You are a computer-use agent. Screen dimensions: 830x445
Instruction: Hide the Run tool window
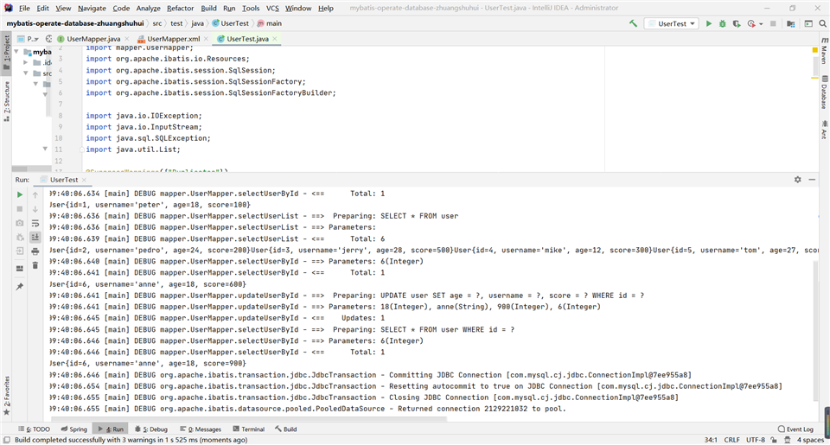812,180
